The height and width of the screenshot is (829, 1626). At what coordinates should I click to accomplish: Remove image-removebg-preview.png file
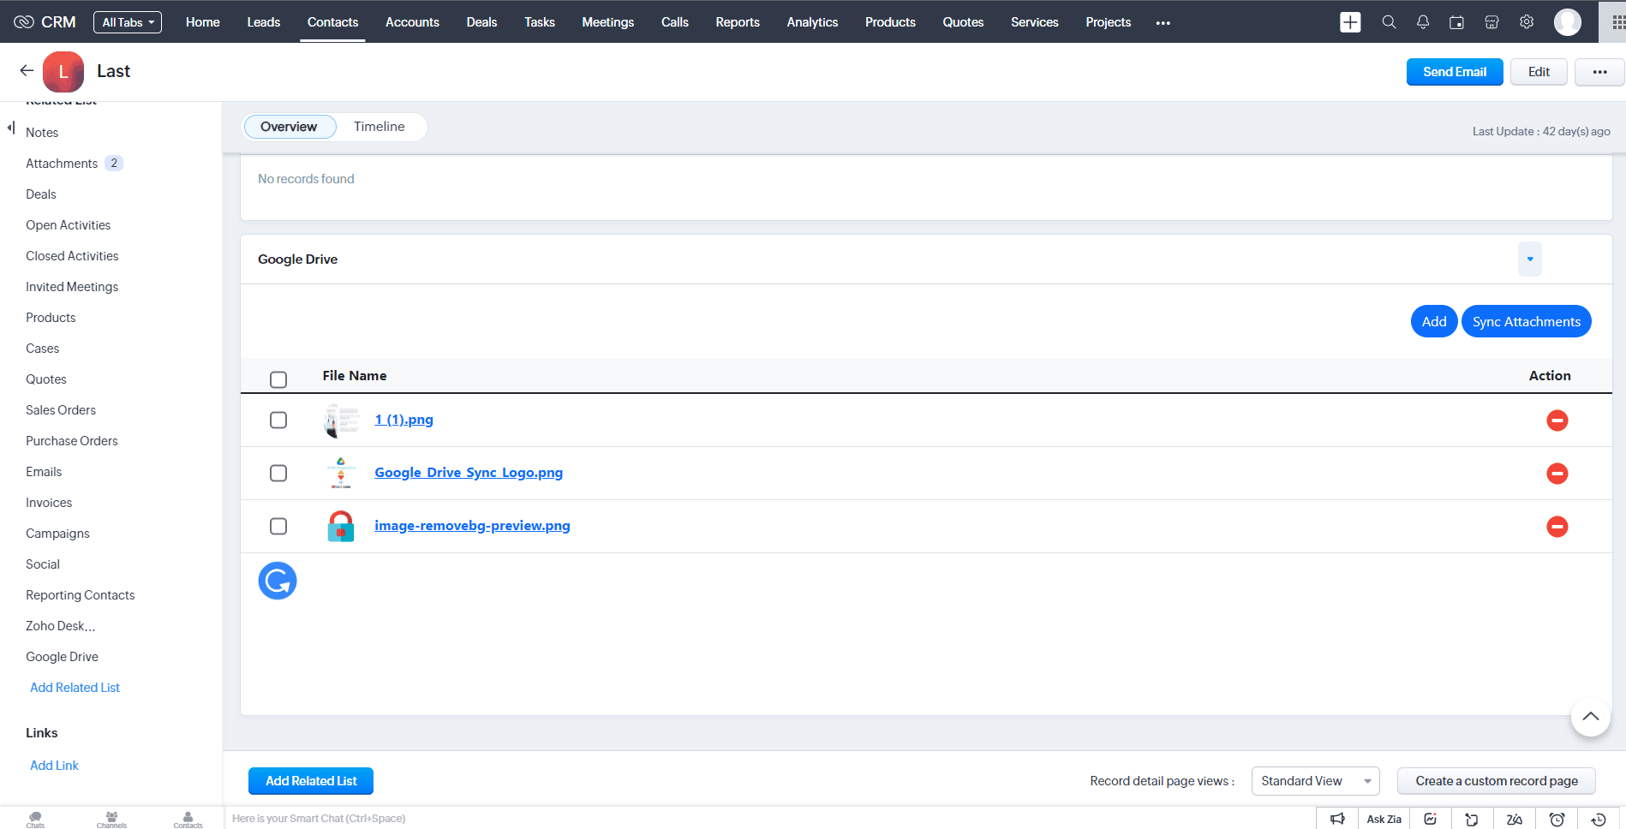[x=1557, y=527]
